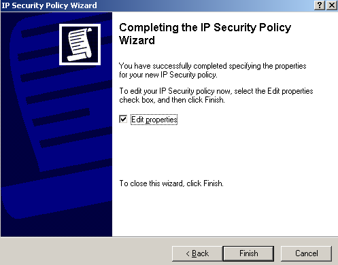This screenshot has height=265, width=338.
Task: Go to the previous page with Back
Action: point(197,253)
